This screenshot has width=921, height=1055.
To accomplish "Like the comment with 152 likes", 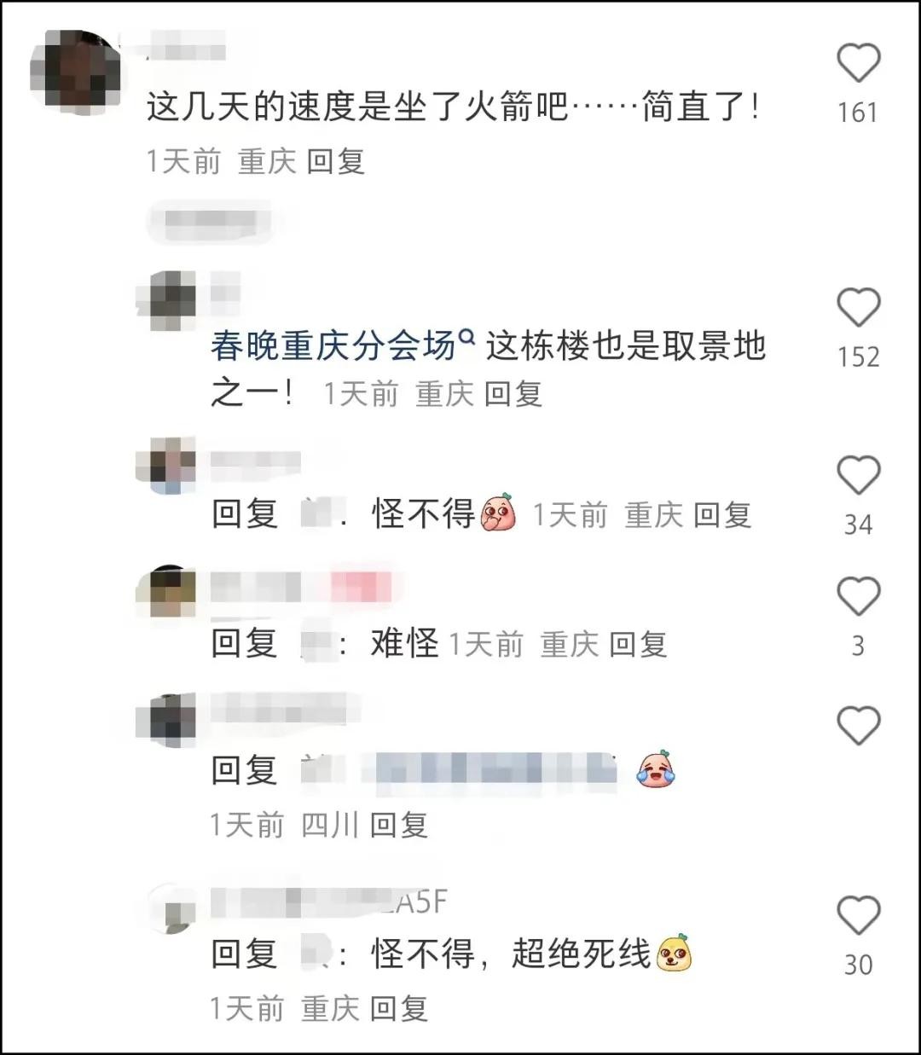I will 858,307.
